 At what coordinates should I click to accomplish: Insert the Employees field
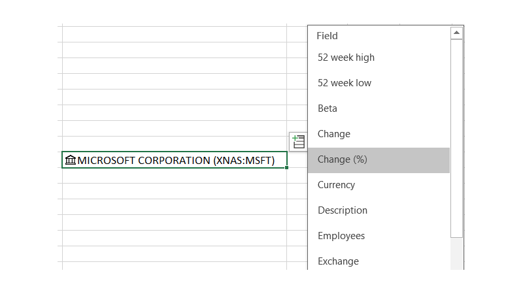341,236
